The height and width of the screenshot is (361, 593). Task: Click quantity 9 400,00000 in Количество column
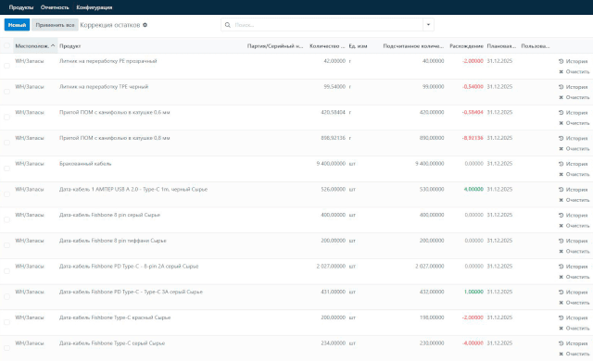(x=331, y=164)
